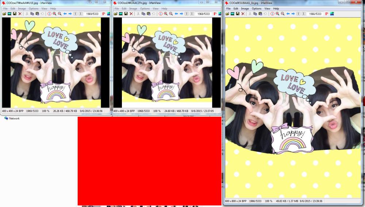Go to previous image in leftmost window
The image size is (365, 207).
(x=65, y=14)
